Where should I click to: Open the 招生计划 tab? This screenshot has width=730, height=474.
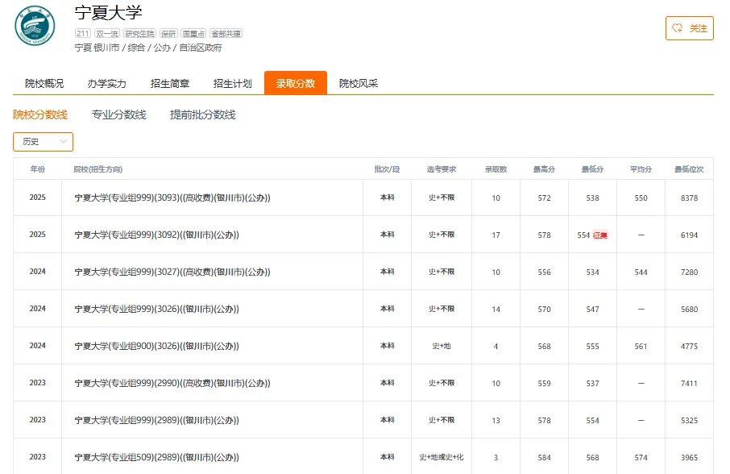click(233, 83)
